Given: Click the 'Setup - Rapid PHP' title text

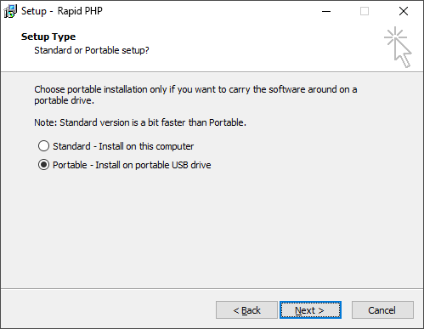Looking at the screenshot, I should (x=62, y=11).
